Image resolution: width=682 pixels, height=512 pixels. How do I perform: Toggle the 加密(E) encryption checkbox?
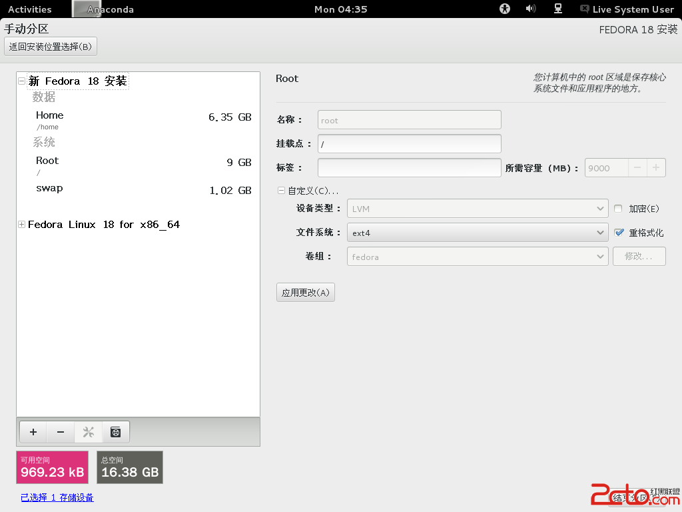click(x=618, y=209)
